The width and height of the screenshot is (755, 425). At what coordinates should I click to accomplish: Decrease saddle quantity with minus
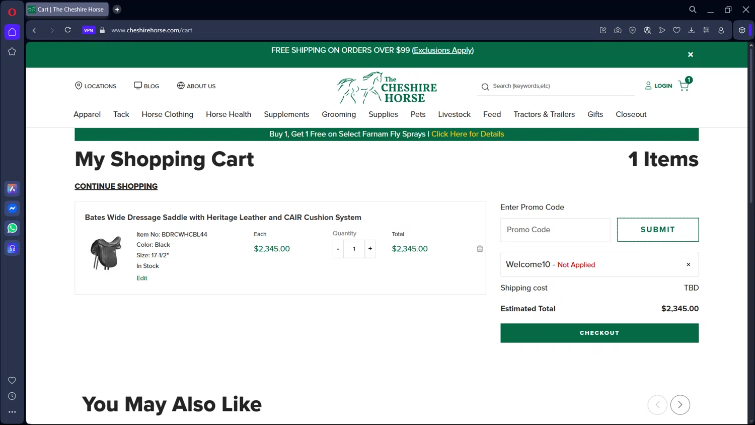pyautogui.click(x=338, y=249)
